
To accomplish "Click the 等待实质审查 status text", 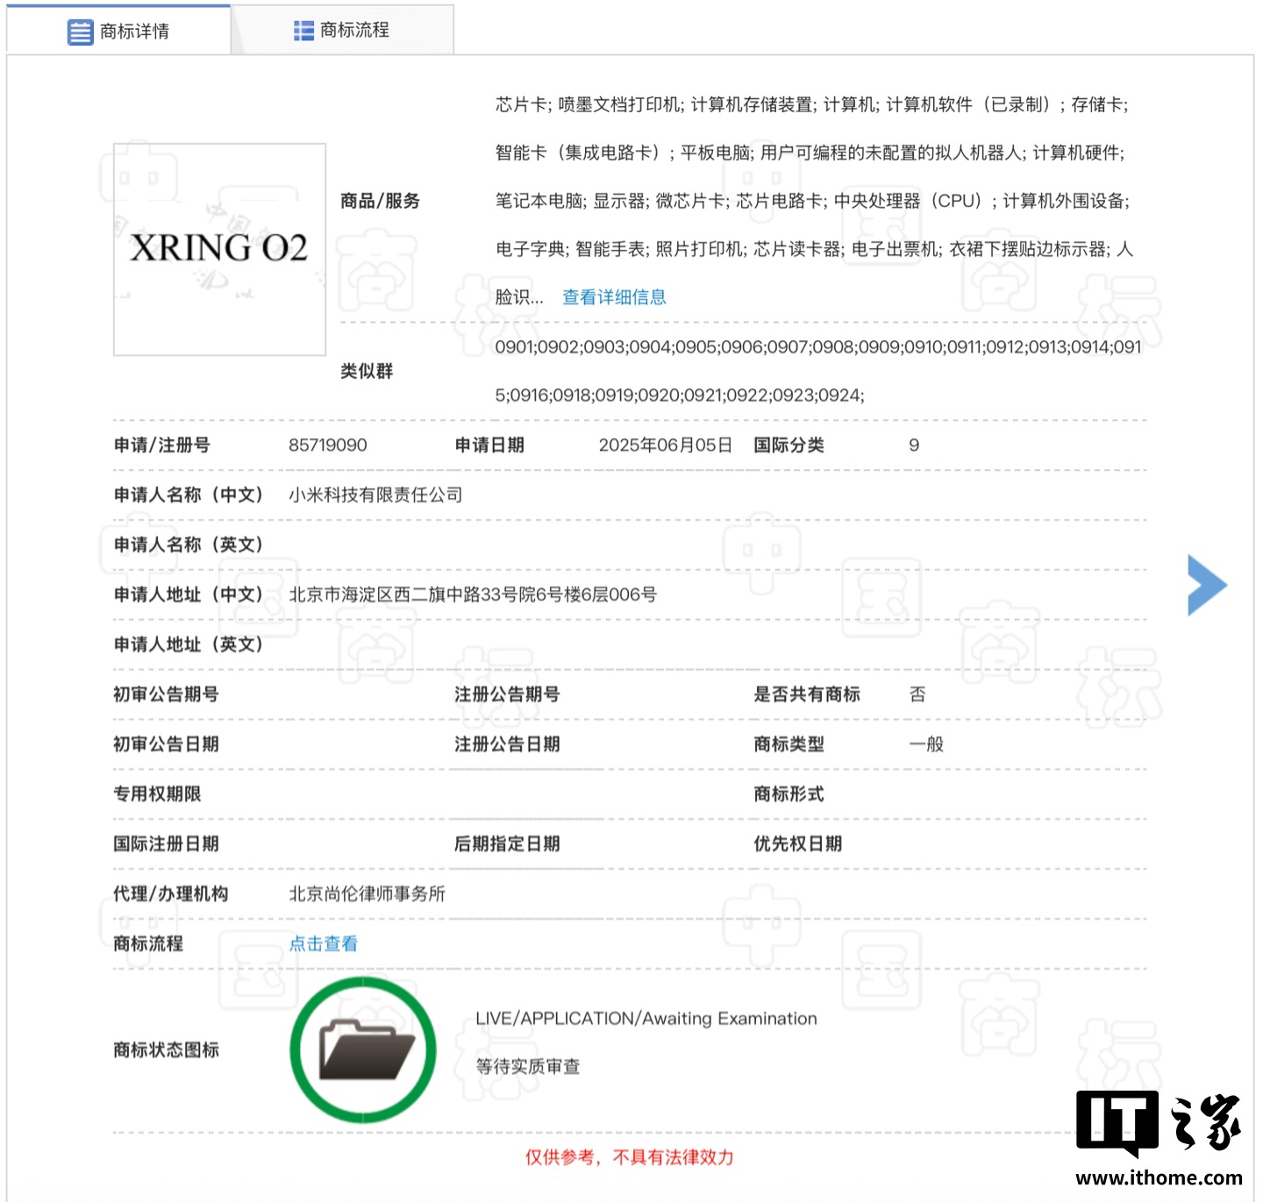I will 527,1067.
